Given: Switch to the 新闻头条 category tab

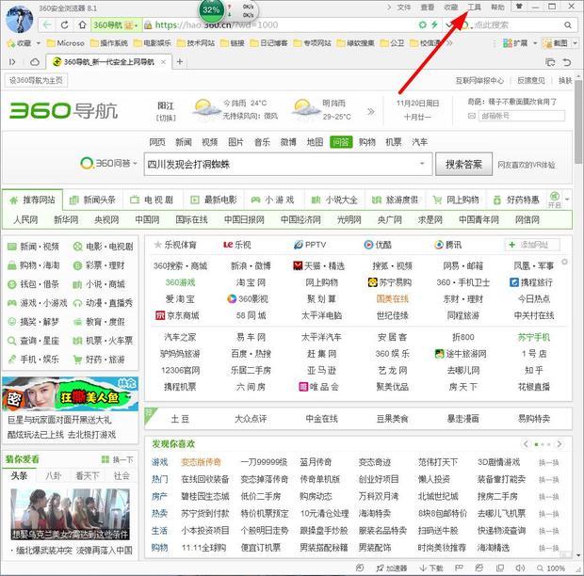Looking at the screenshot, I should pos(92,200).
